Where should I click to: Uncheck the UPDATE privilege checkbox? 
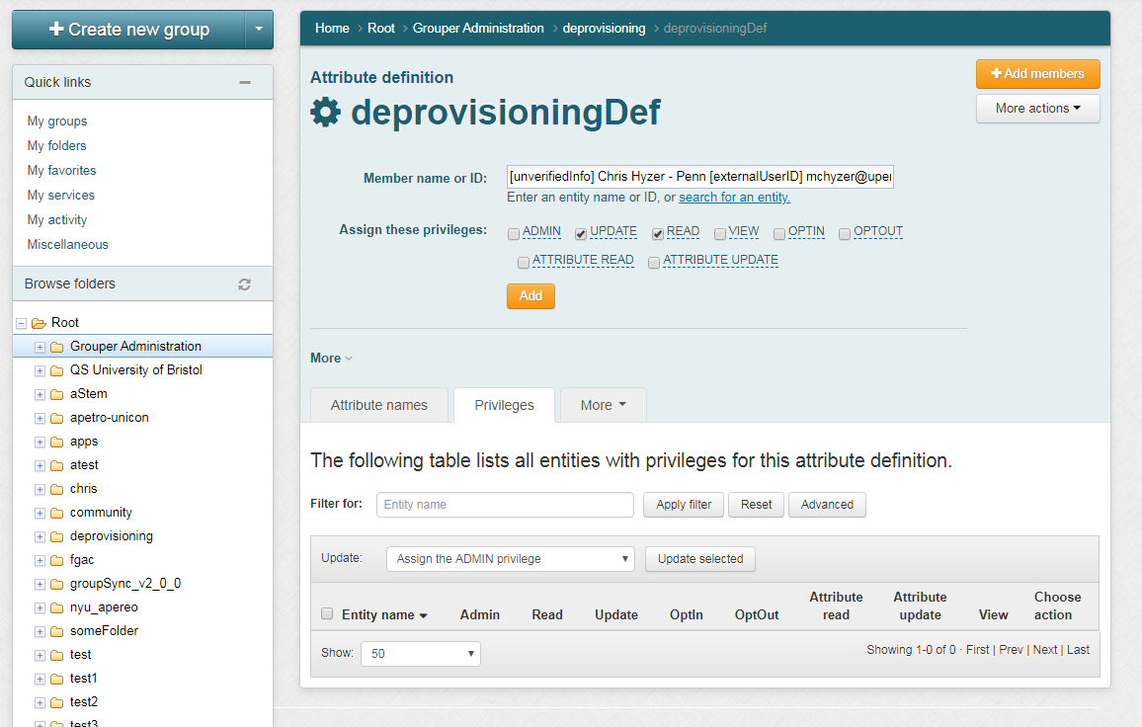coord(581,234)
